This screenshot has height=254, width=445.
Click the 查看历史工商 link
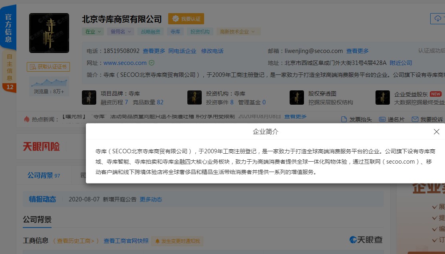75,241
